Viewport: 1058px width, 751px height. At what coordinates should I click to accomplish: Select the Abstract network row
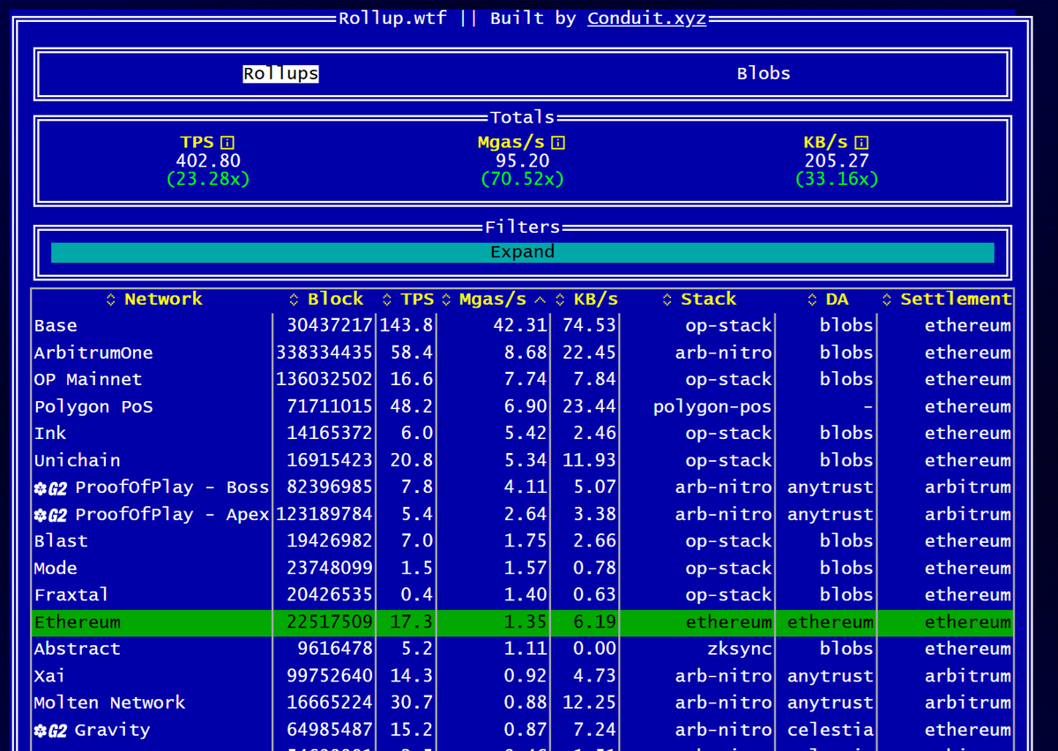tap(522, 649)
